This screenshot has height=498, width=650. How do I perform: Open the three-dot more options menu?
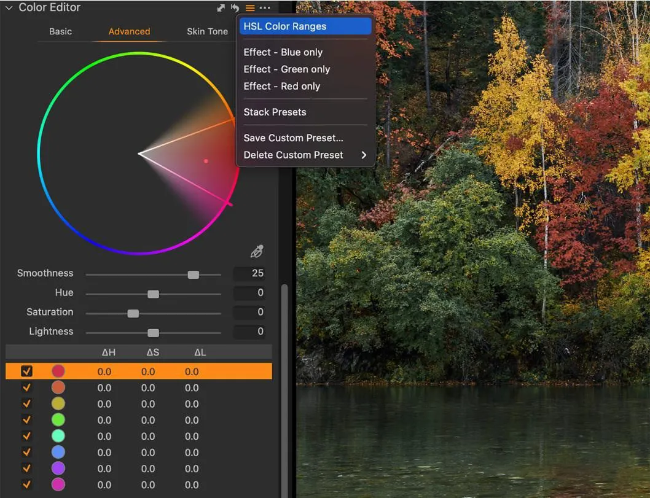pos(265,7)
